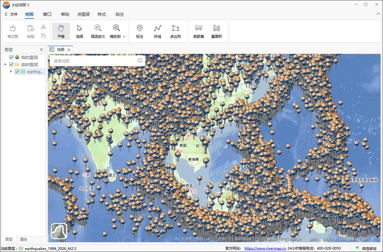Open the www.rivermap.cn link
This screenshot has width=383, height=252.
point(265,248)
